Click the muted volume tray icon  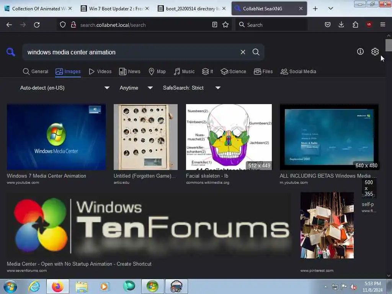pos(353,287)
